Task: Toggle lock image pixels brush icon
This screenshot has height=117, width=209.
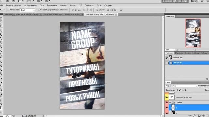Action: (180, 90)
